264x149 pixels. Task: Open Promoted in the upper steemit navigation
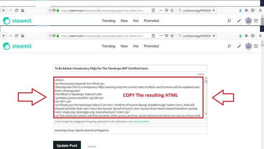[x=151, y=21]
